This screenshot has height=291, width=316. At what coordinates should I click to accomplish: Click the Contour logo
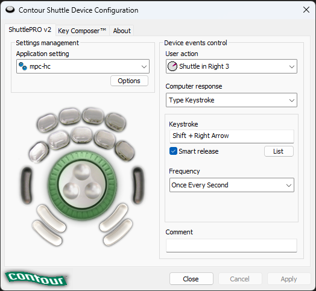coord(36,278)
